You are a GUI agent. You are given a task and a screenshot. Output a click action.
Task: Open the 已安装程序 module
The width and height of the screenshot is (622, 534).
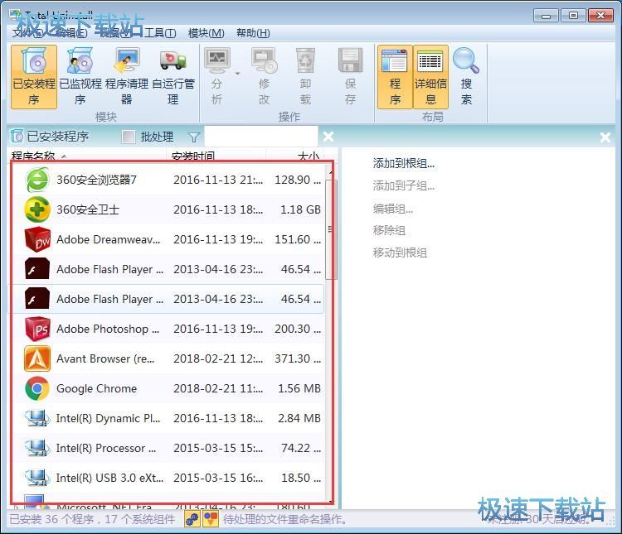pos(34,76)
